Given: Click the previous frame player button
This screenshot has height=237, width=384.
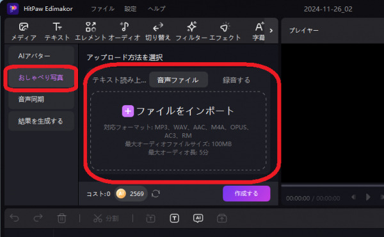Looking at the screenshot, I should pos(353,197).
